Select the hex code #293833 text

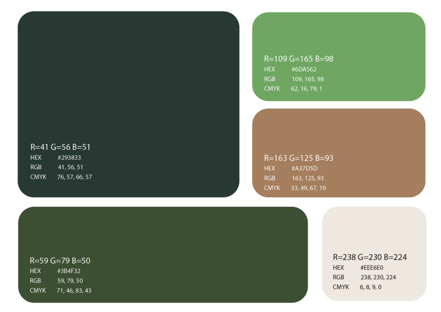coord(69,158)
